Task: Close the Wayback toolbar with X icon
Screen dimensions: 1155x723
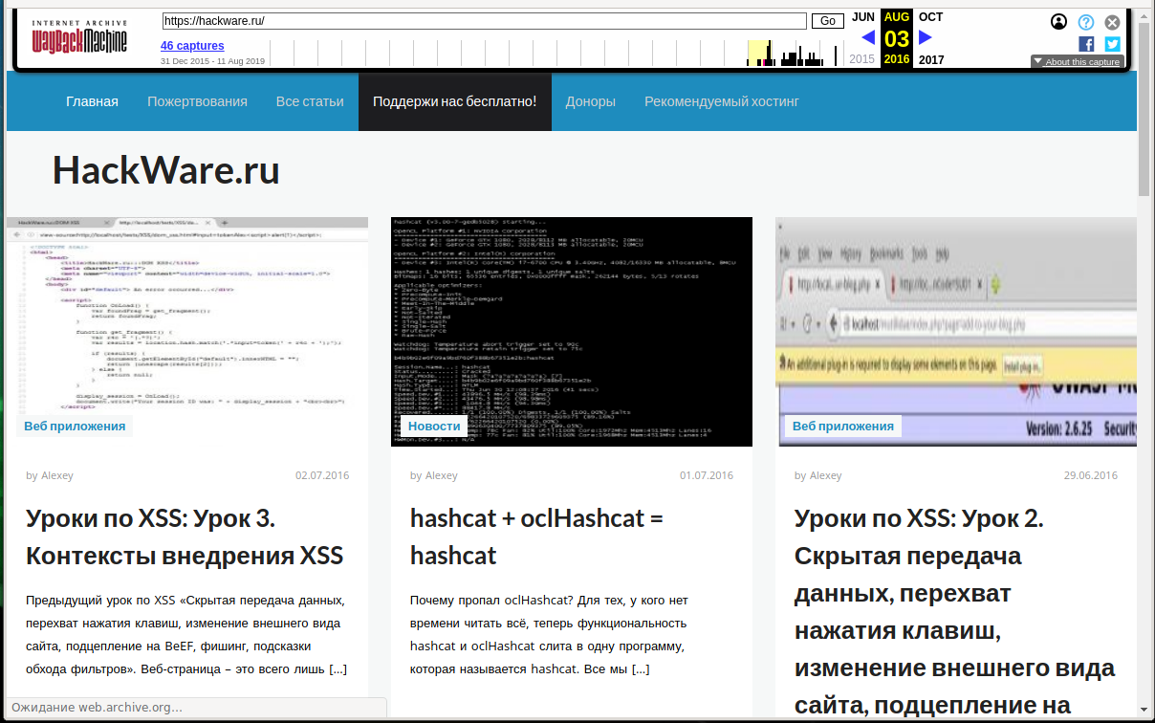Action: (x=1112, y=22)
